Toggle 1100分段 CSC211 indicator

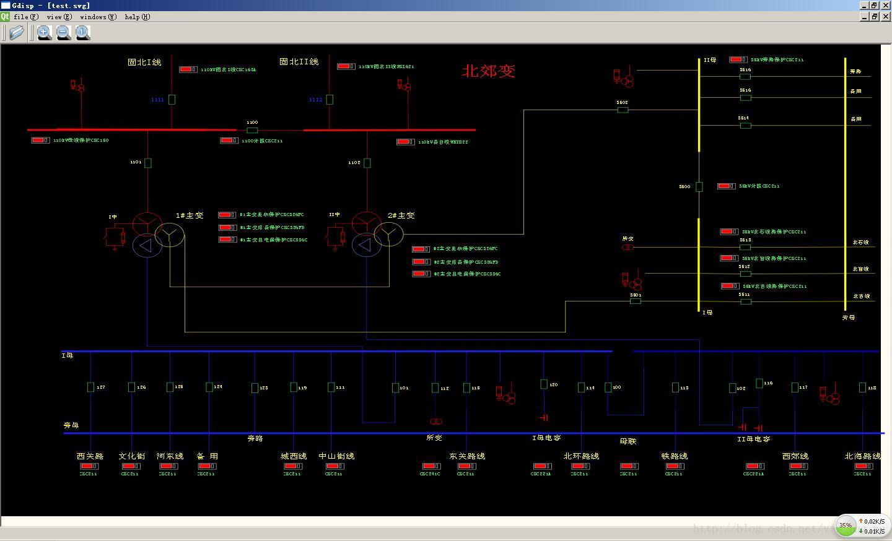pyautogui.click(x=229, y=141)
